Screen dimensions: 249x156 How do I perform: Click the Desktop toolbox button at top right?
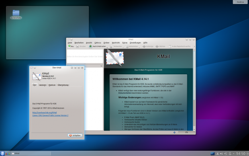click(240, 2)
